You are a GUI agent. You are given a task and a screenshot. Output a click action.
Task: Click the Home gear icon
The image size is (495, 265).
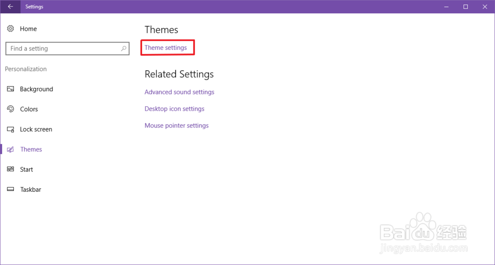coord(10,29)
